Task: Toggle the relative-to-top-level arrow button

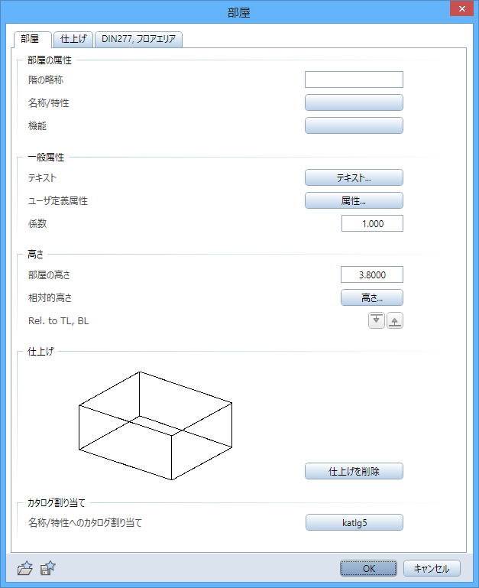Action: (376, 320)
